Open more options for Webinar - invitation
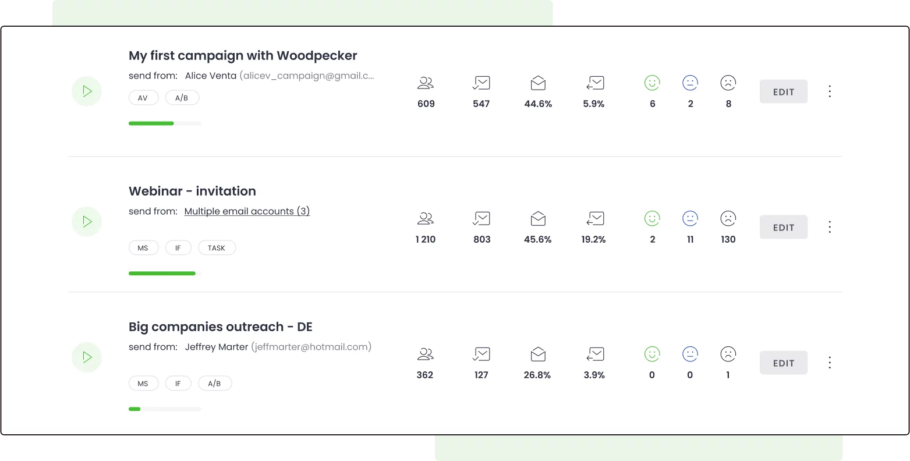Screen dimensions: 910x461 point(830,227)
